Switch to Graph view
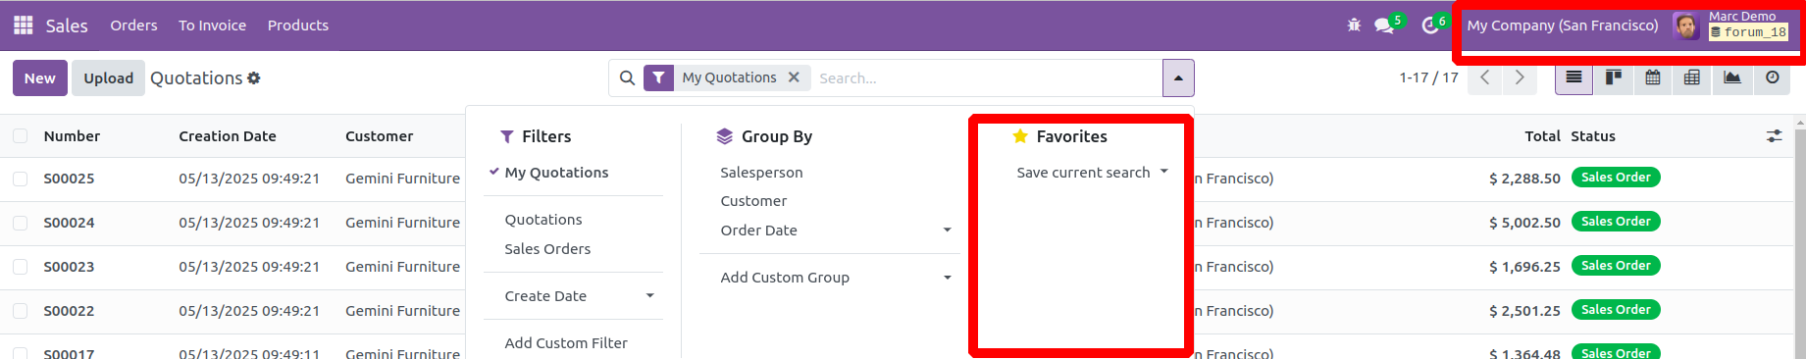 (x=1732, y=77)
